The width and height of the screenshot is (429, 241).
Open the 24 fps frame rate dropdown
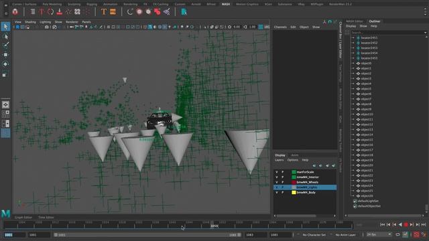click(x=379, y=234)
